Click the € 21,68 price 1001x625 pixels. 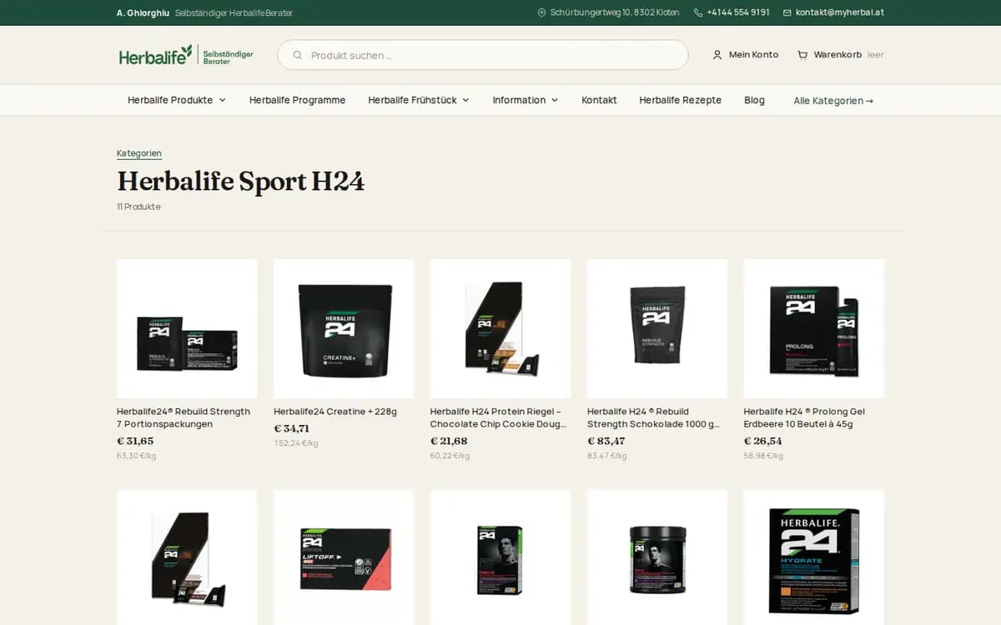point(449,441)
